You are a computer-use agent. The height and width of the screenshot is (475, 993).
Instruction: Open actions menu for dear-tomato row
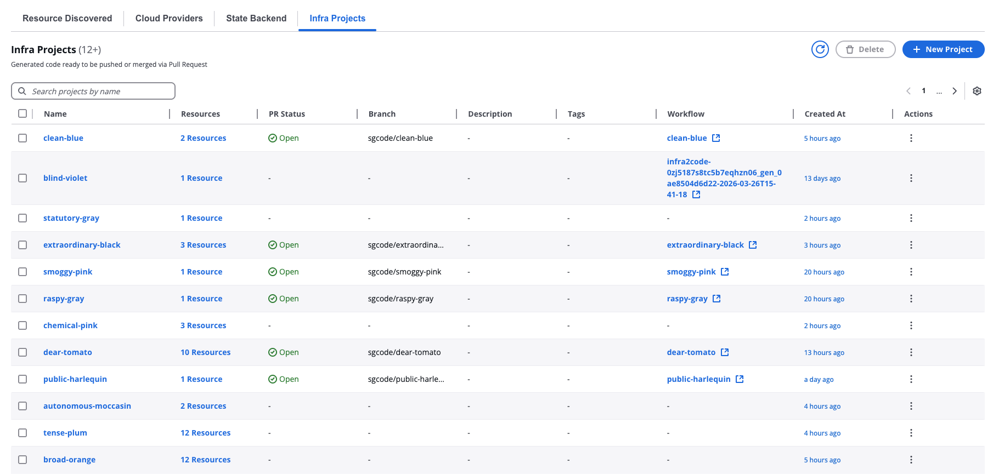pyautogui.click(x=911, y=352)
